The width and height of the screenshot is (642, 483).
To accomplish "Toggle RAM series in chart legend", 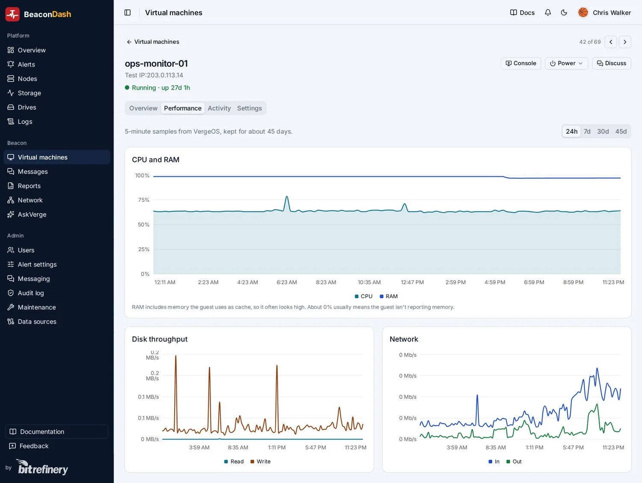I will point(389,296).
